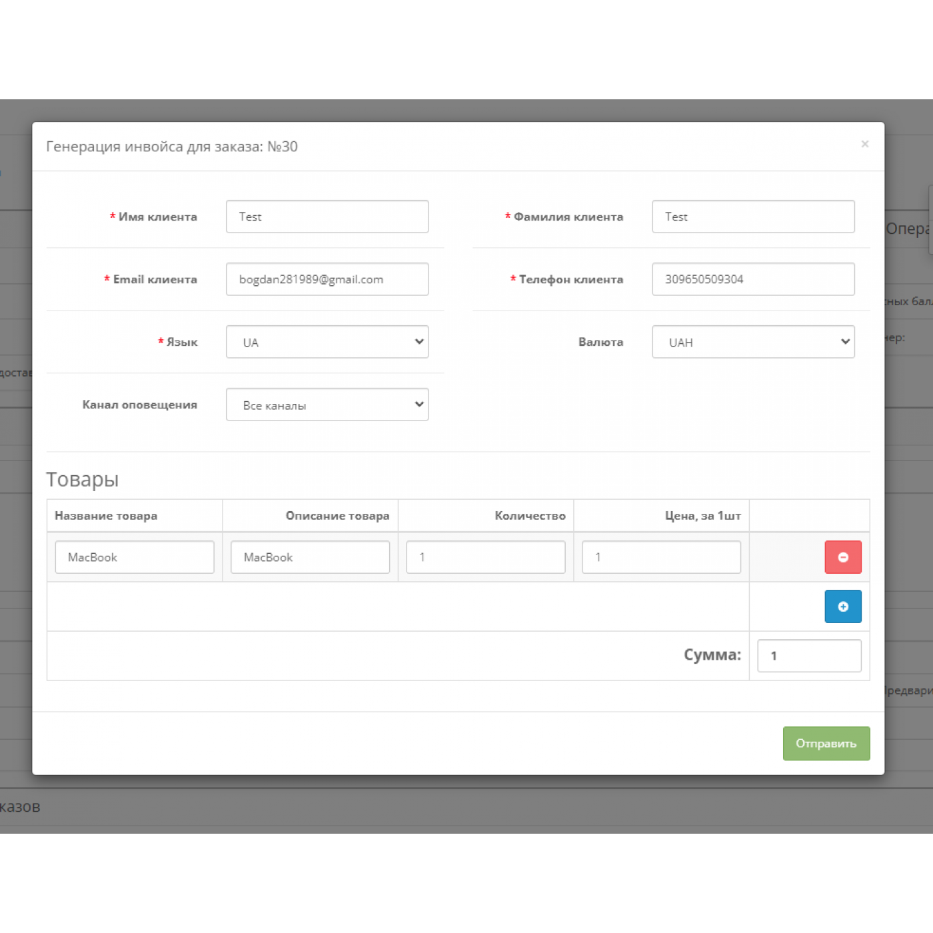Click the Сумма total field

pos(808,656)
